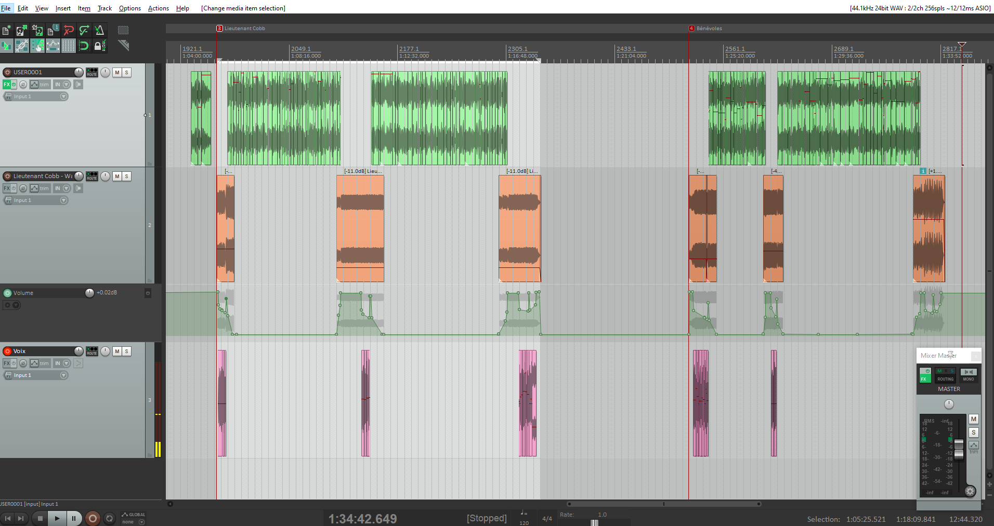994x526 pixels.
Task: Adjust Volume envelope knob at +0.02dB
Action: (x=89, y=293)
